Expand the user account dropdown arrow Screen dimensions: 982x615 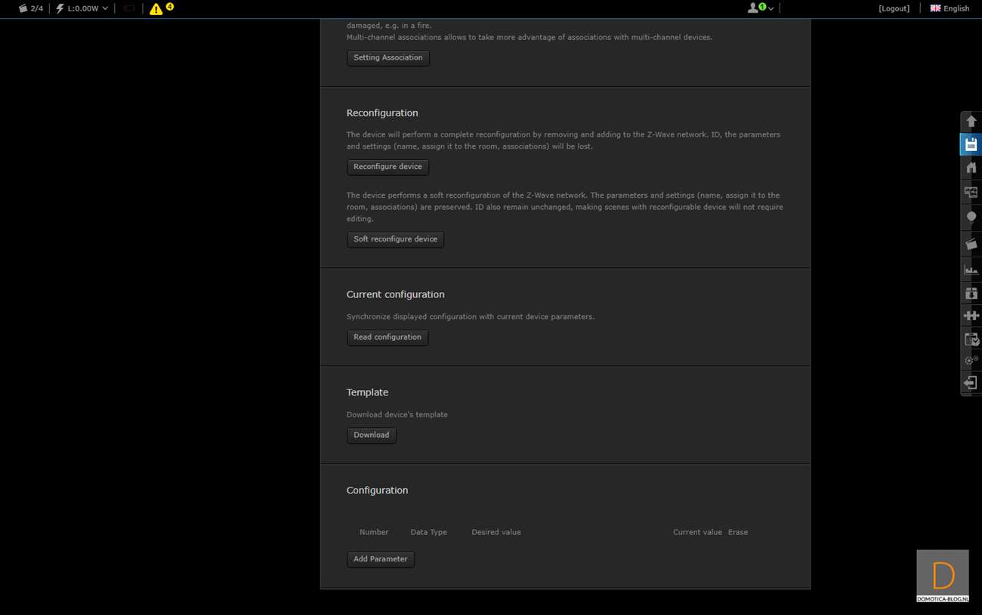point(770,9)
